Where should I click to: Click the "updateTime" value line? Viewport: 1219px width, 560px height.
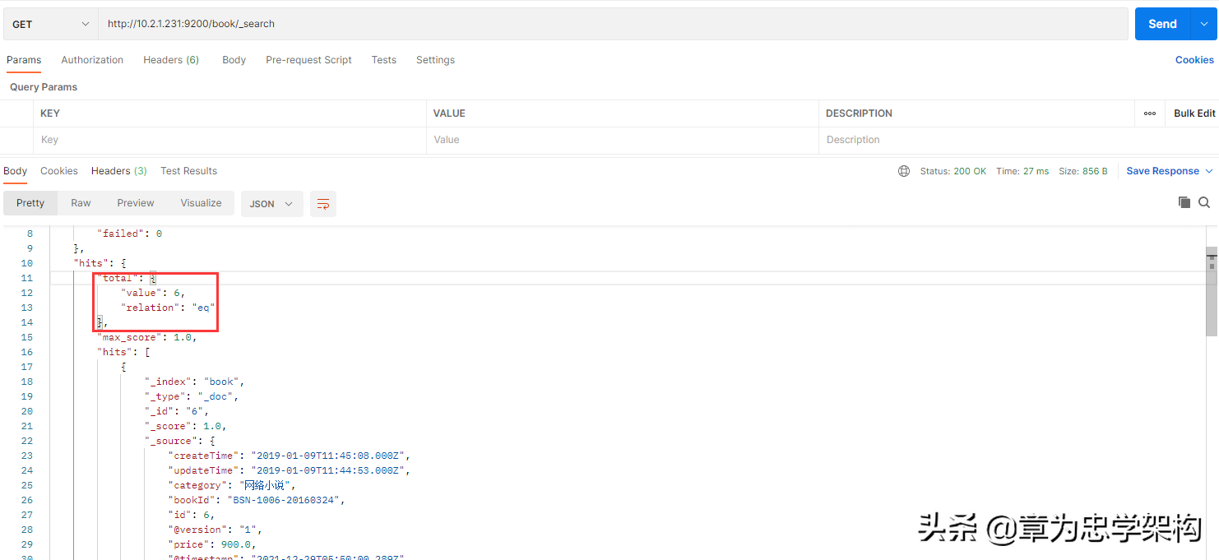(289, 470)
